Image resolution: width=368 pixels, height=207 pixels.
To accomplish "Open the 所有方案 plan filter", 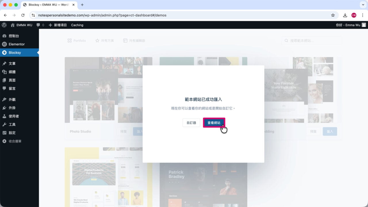I will (105, 41).
